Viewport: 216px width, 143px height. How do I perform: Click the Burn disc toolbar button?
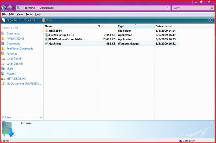pyautogui.click(x=47, y=20)
